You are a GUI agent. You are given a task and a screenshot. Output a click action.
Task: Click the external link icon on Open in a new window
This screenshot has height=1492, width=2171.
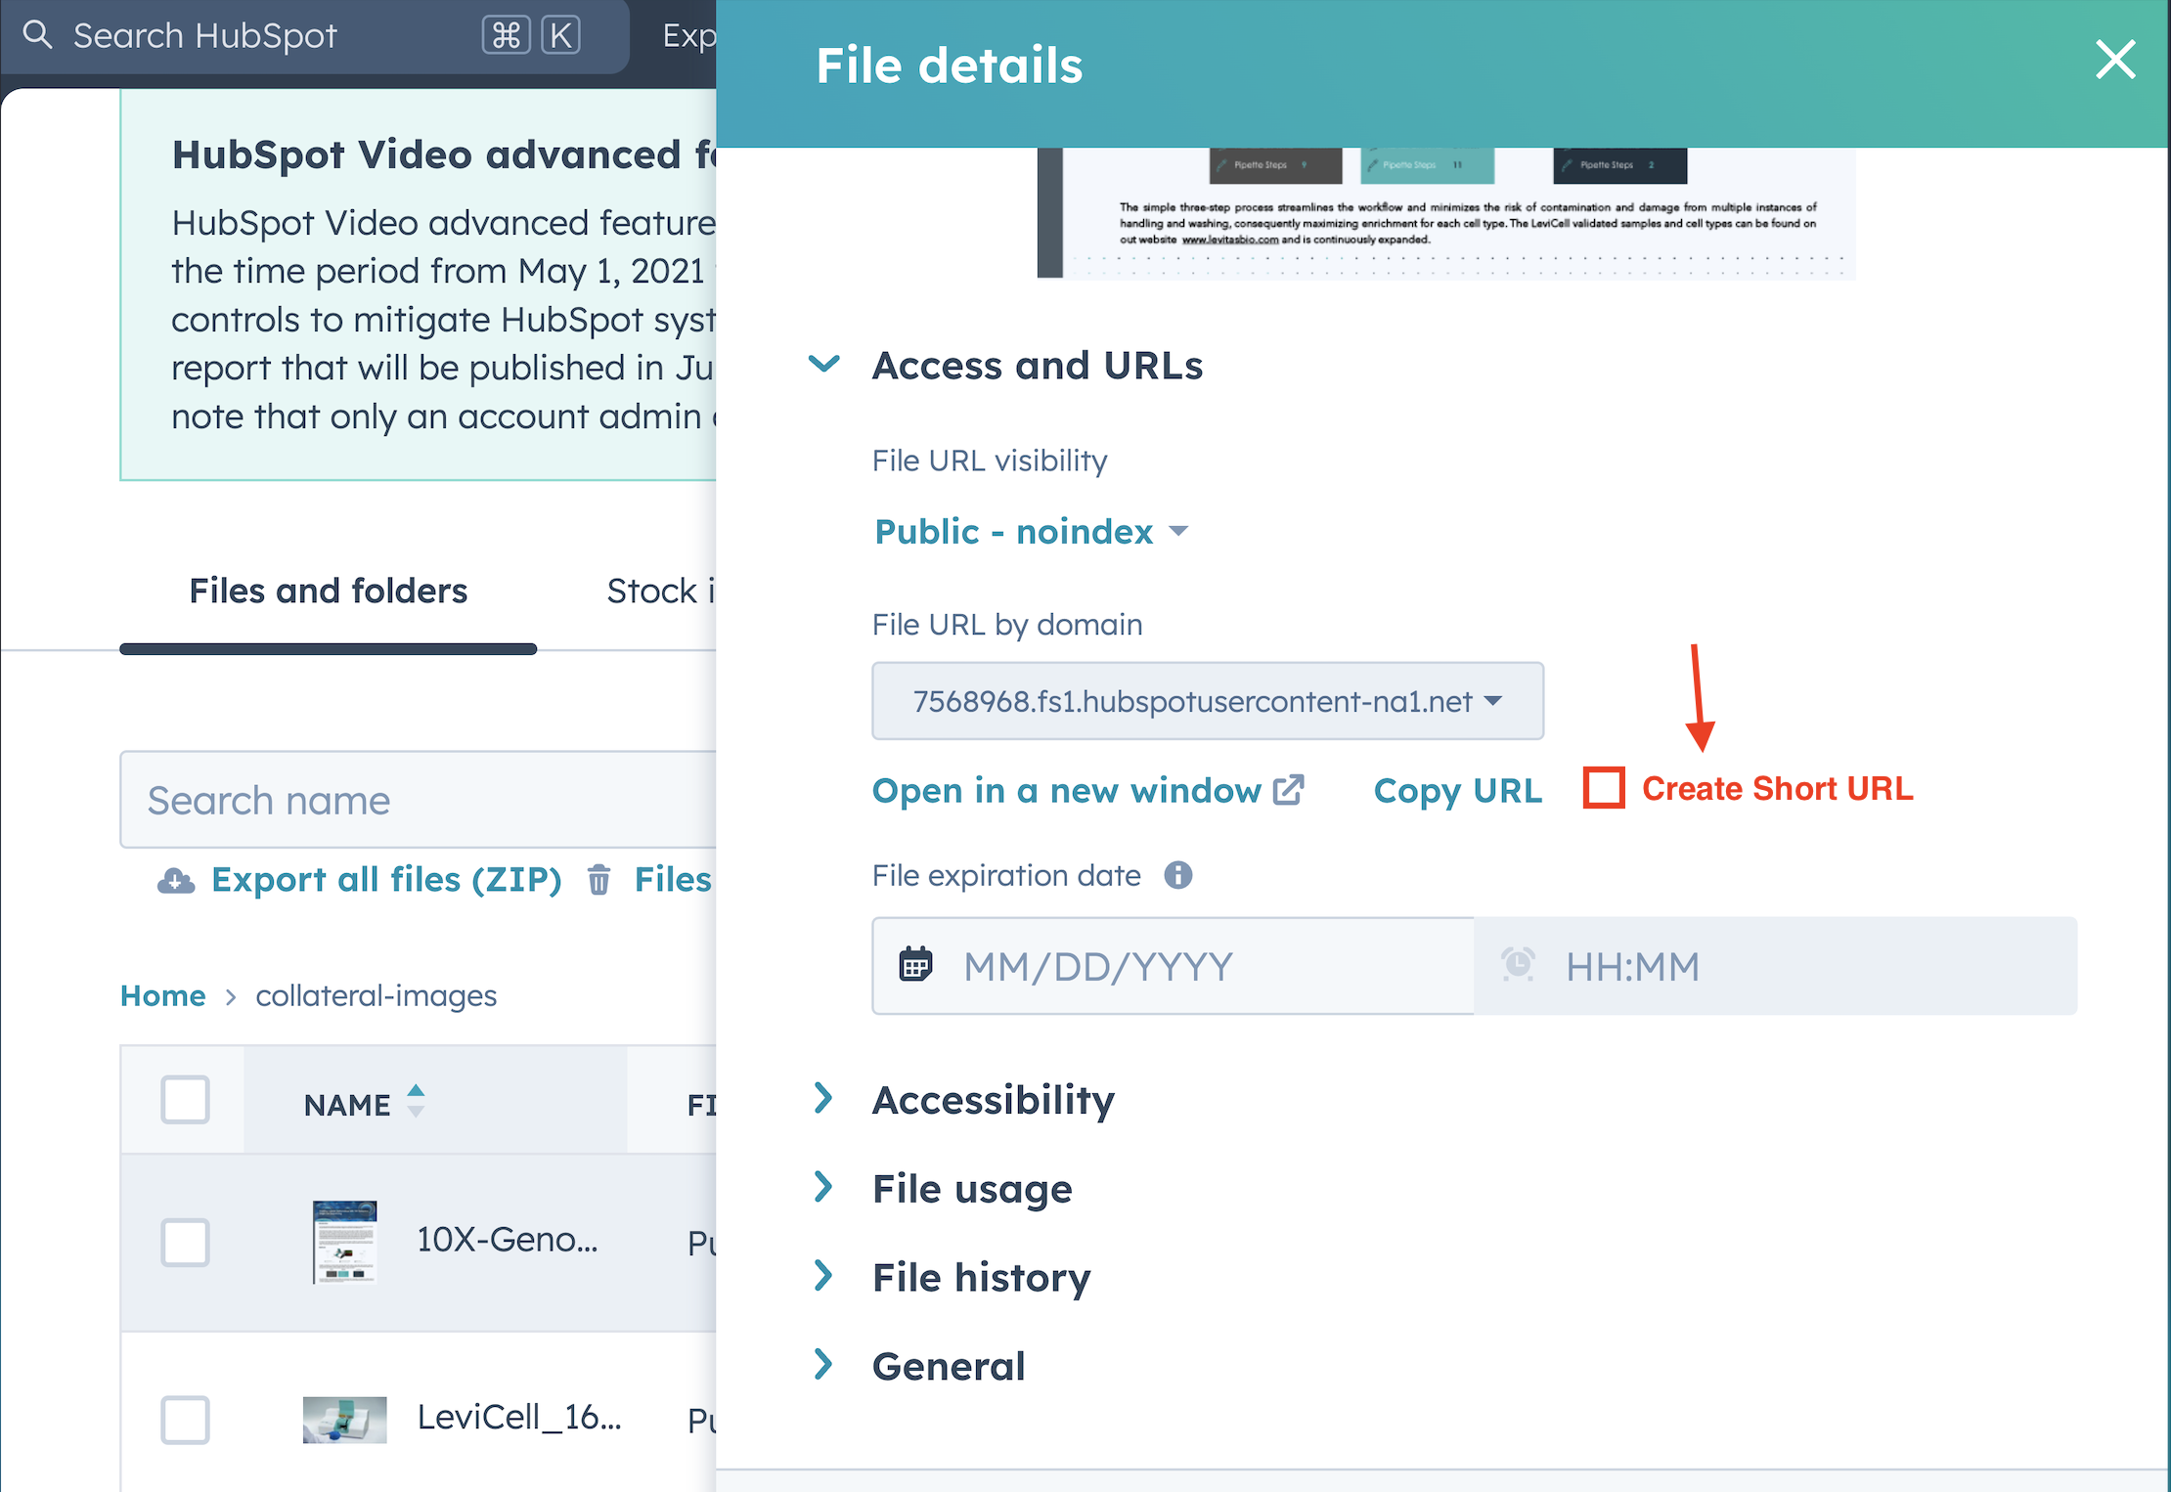(1290, 788)
